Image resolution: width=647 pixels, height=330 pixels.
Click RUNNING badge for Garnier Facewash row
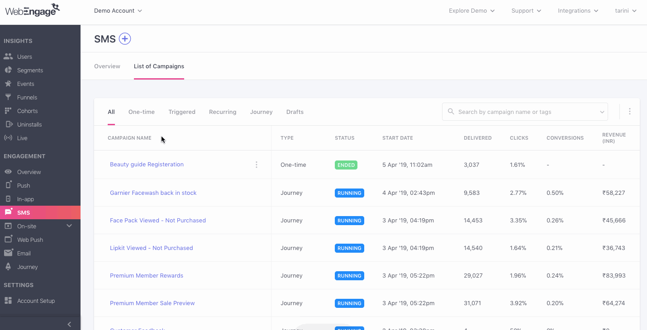pyautogui.click(x=349, y=193)
